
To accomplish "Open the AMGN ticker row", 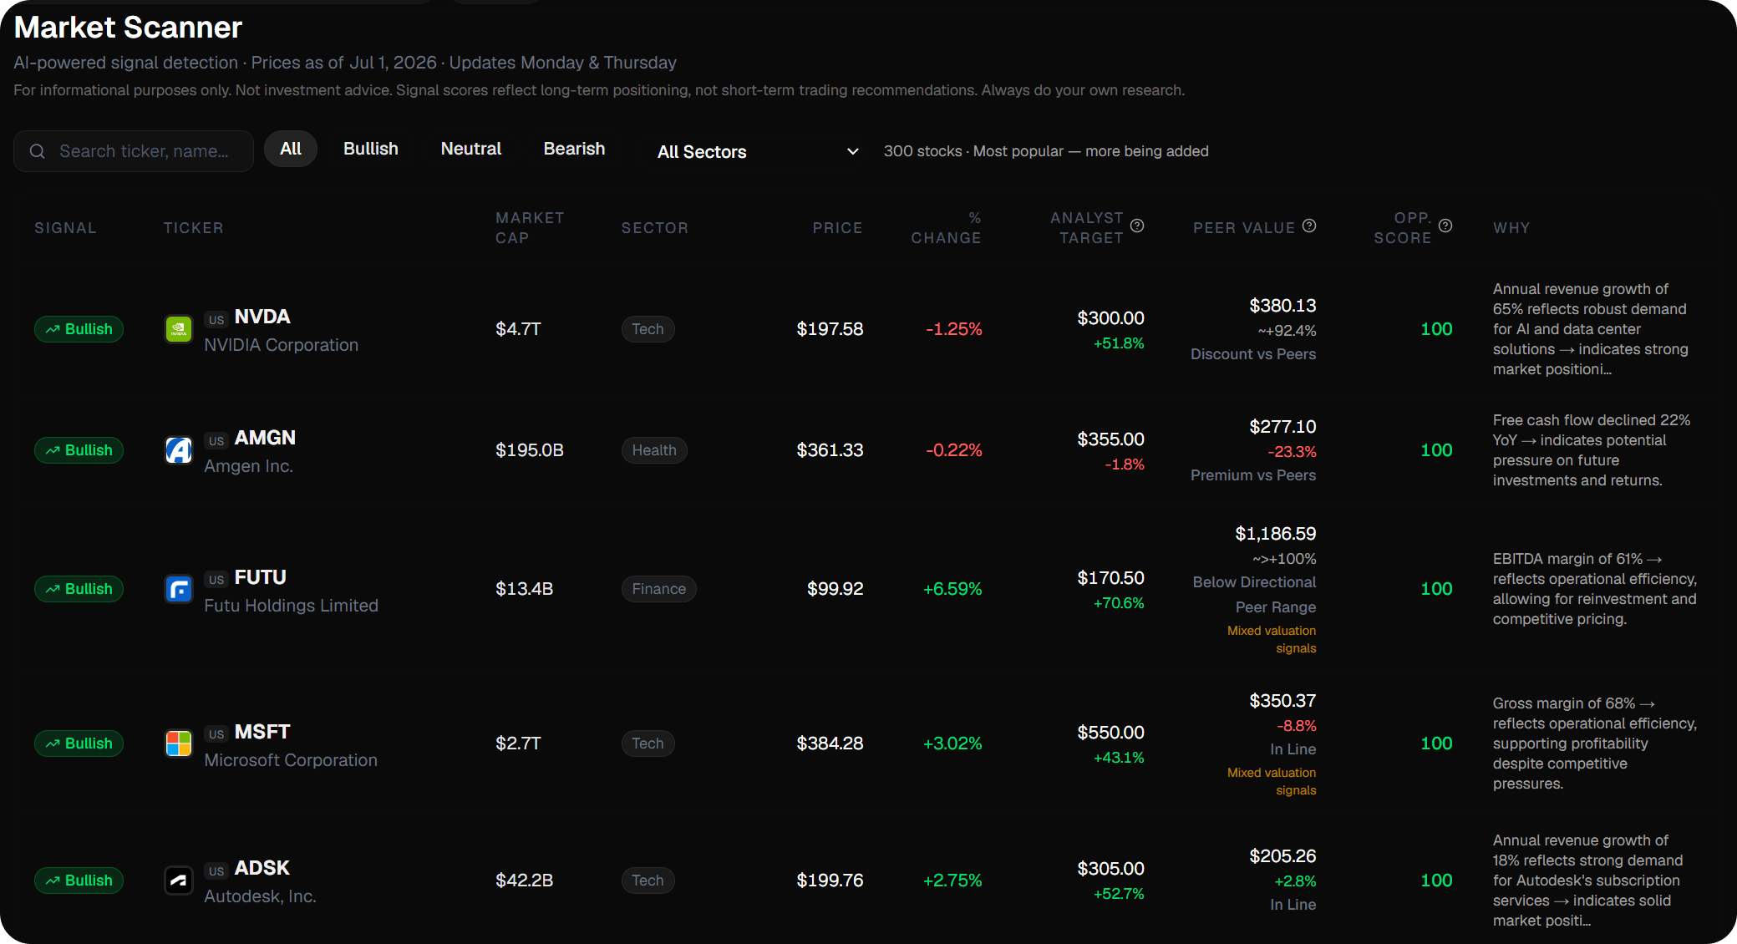I will 868,450.
